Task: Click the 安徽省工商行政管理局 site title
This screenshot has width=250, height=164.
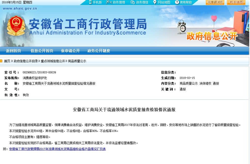Action: tap(88, 24)
